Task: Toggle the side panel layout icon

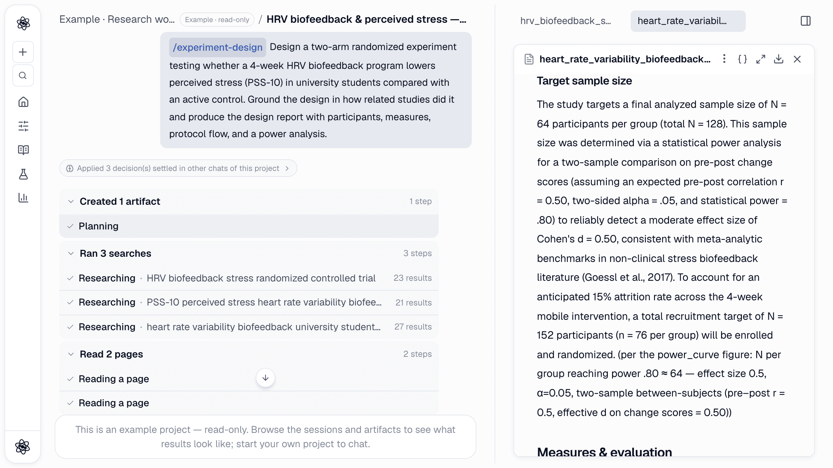Action: [x=806, y=21]
